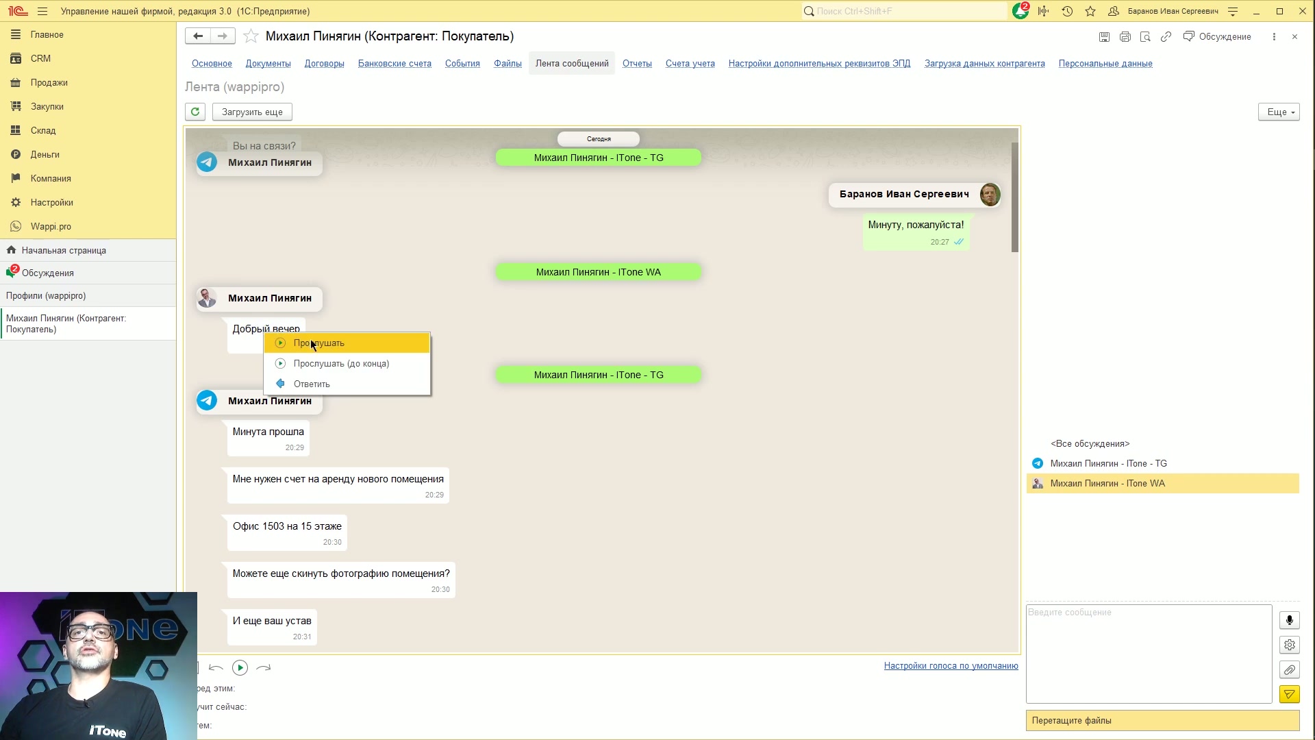Click the print icon in the form header
The image size is (1315, 740).
pyautogui.click(x=1125, y=37)
